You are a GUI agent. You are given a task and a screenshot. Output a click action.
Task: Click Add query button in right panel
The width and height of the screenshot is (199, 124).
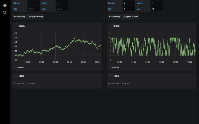pos(114,17)
